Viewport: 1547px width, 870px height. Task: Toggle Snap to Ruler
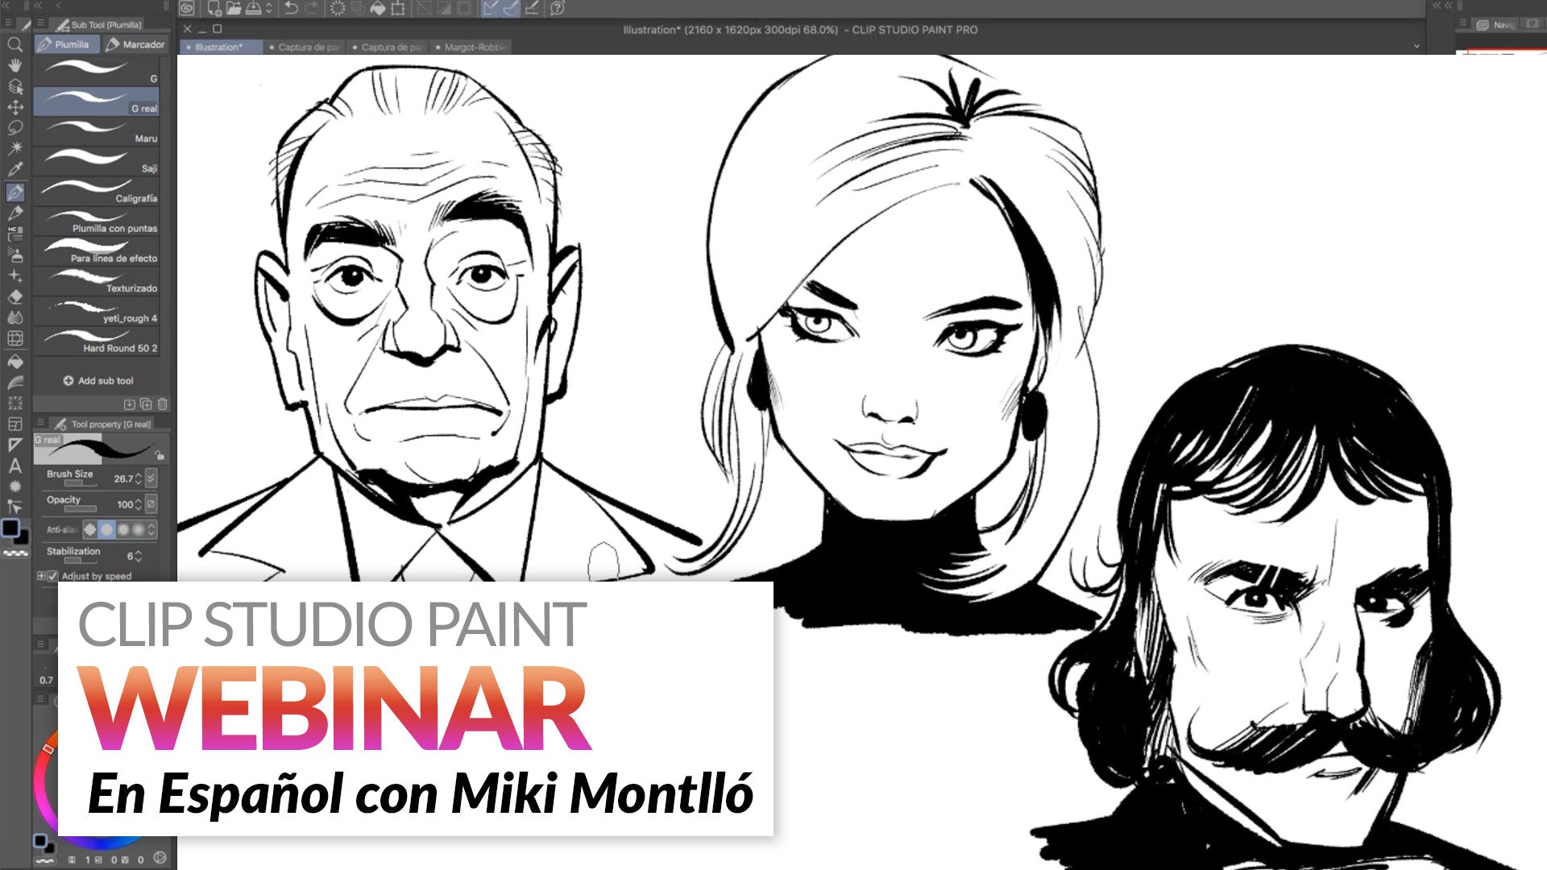[491, 8]
